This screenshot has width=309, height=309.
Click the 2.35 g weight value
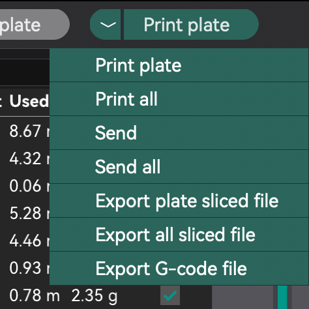pos(95,296)
